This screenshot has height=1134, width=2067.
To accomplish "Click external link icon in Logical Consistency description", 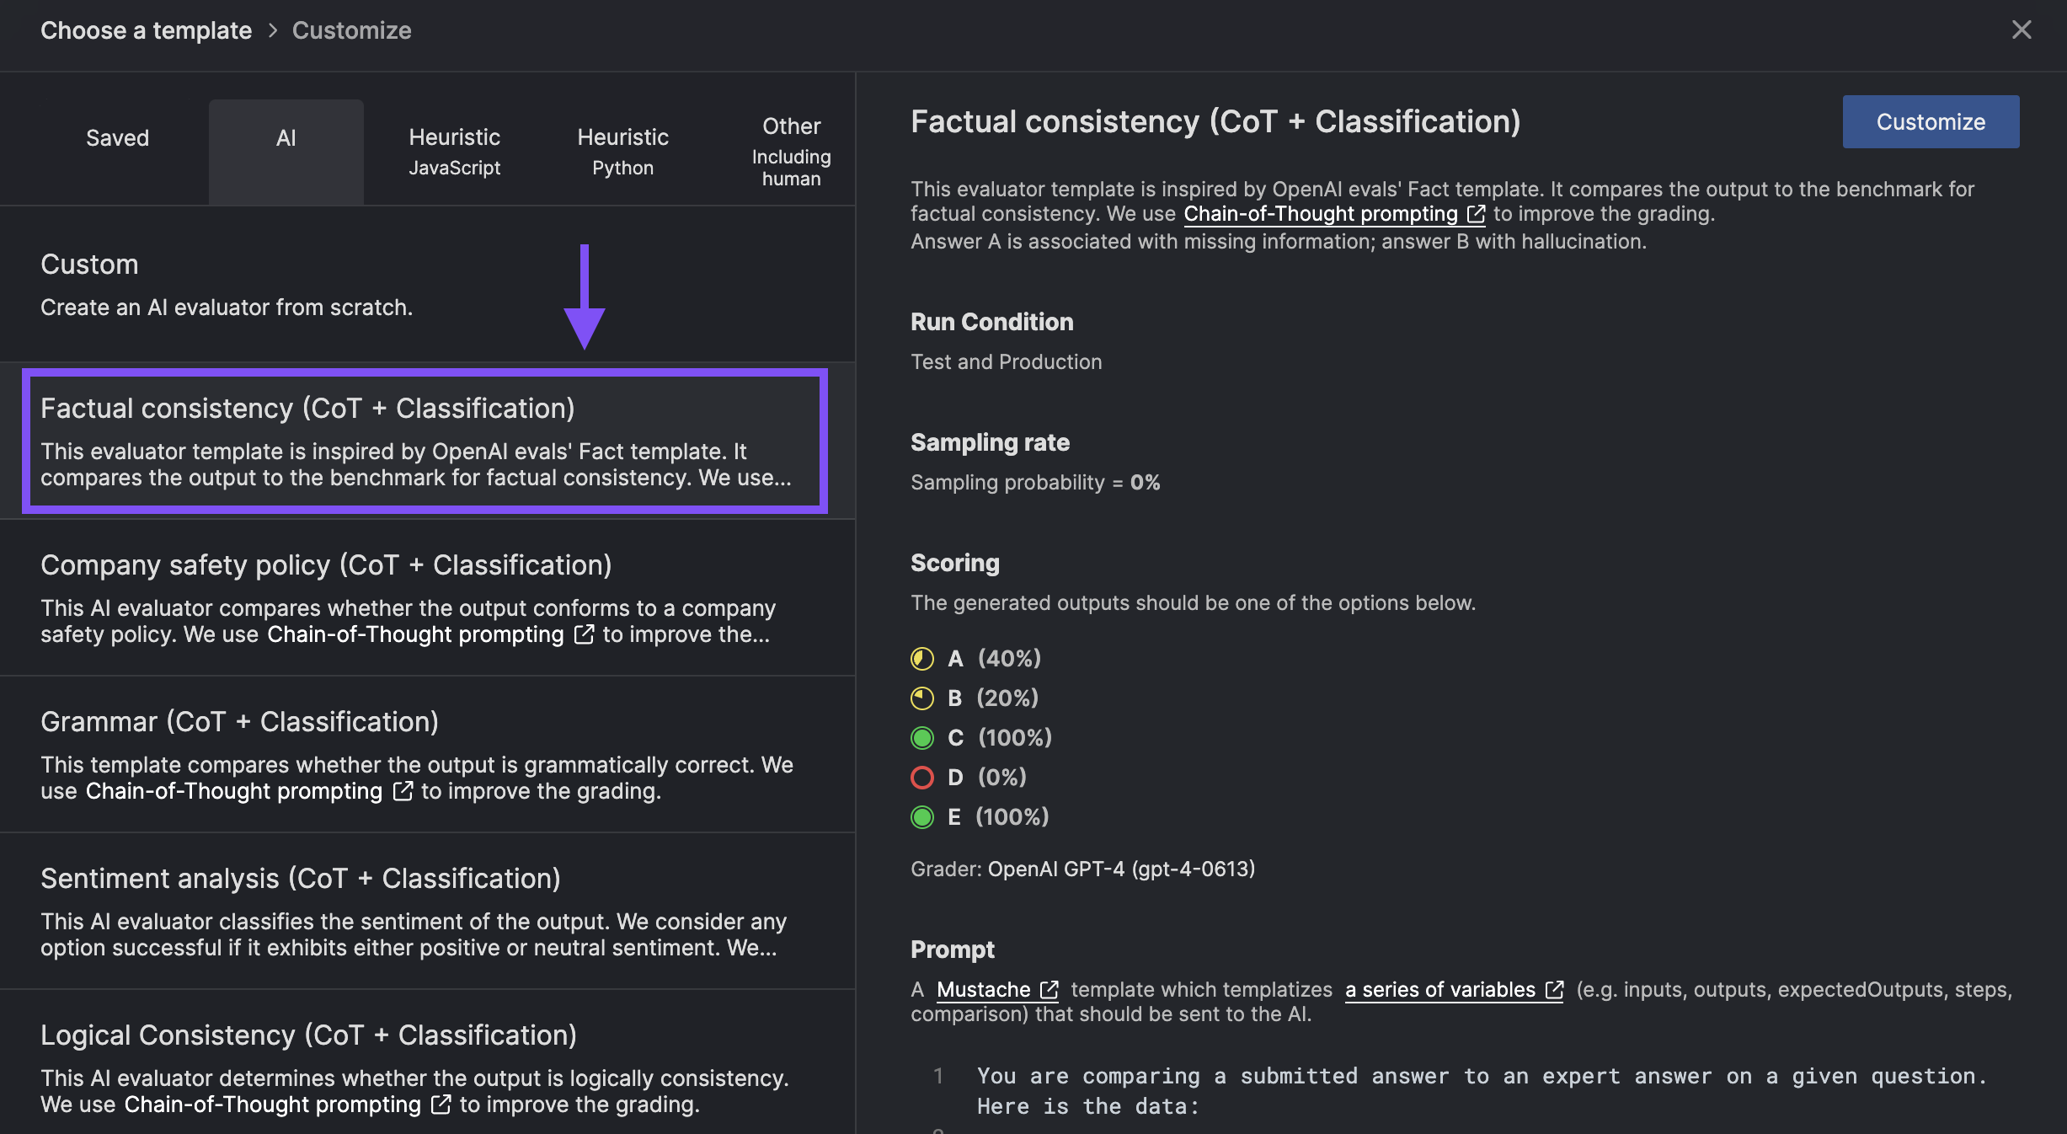I will coord(441,1105).
